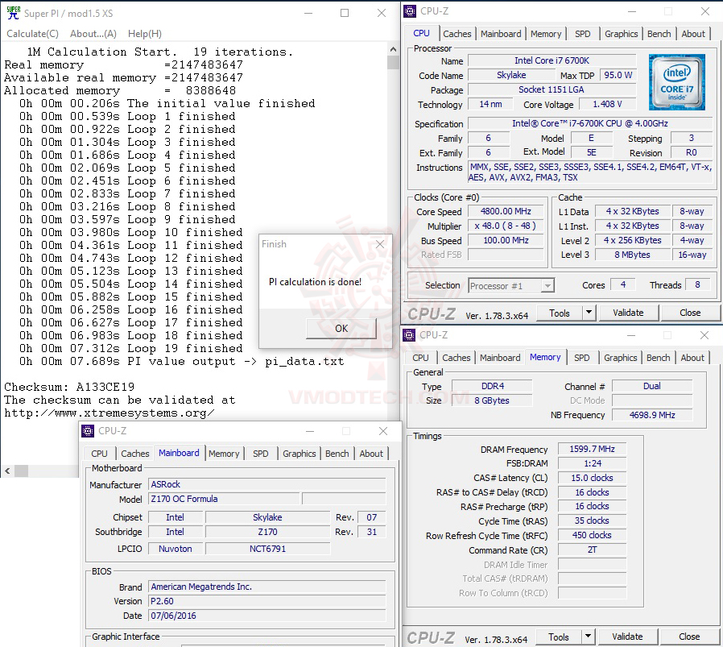Click the CPU-Z icon in Mainboard window title
Viewport: 723px width, 647px height.
[88, 431]
